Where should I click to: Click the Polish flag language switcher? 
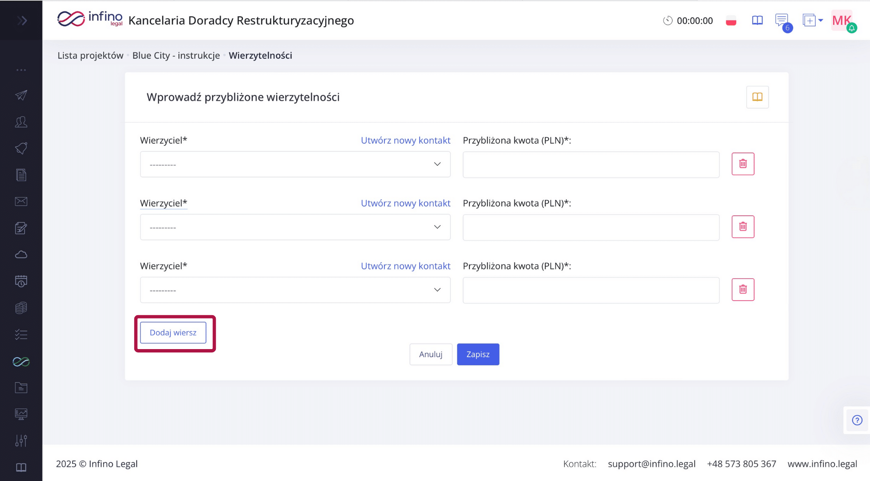click(731, 21)
